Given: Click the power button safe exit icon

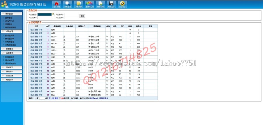Looking at the screenshot, I should 122,4.
